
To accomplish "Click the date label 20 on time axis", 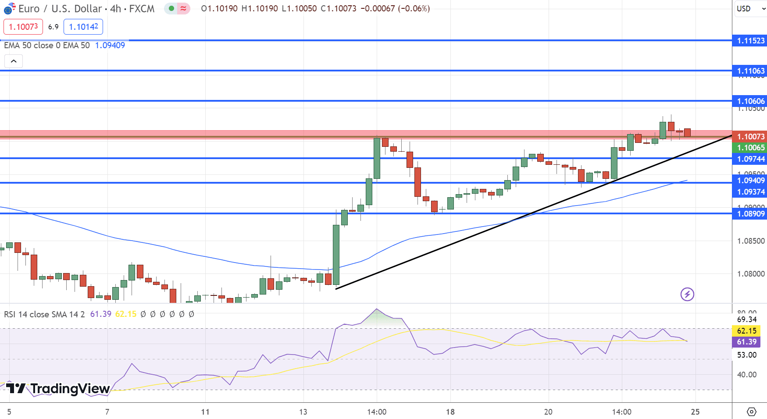I will (x=548, y=412).
